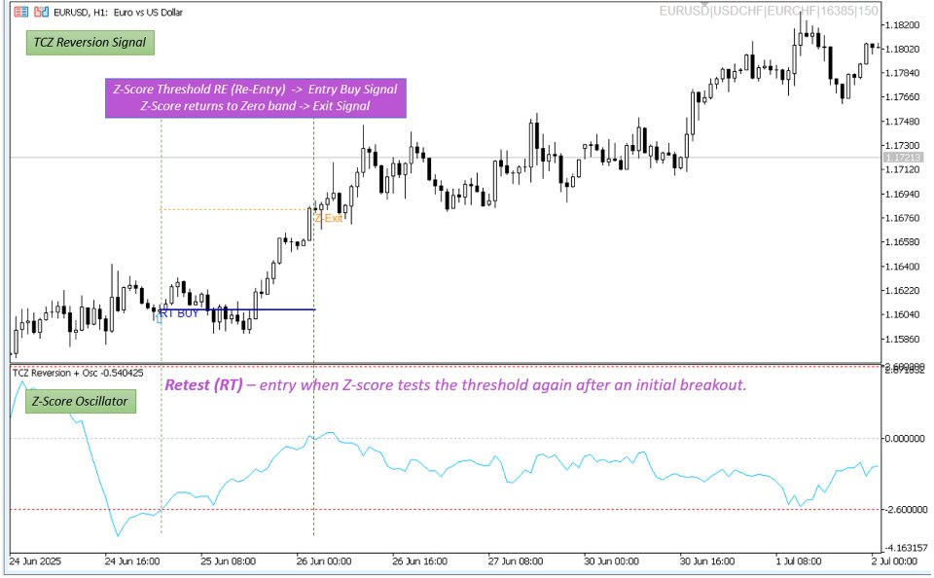Image resolution: width=934 pixels, height=578 pixels.
Task: Click the 1.16760 price scale label
Action: click(903, 218)
